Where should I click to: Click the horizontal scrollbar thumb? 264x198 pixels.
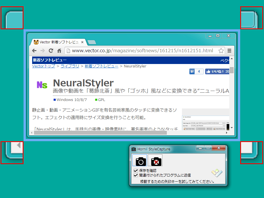(x=100, y=133)
